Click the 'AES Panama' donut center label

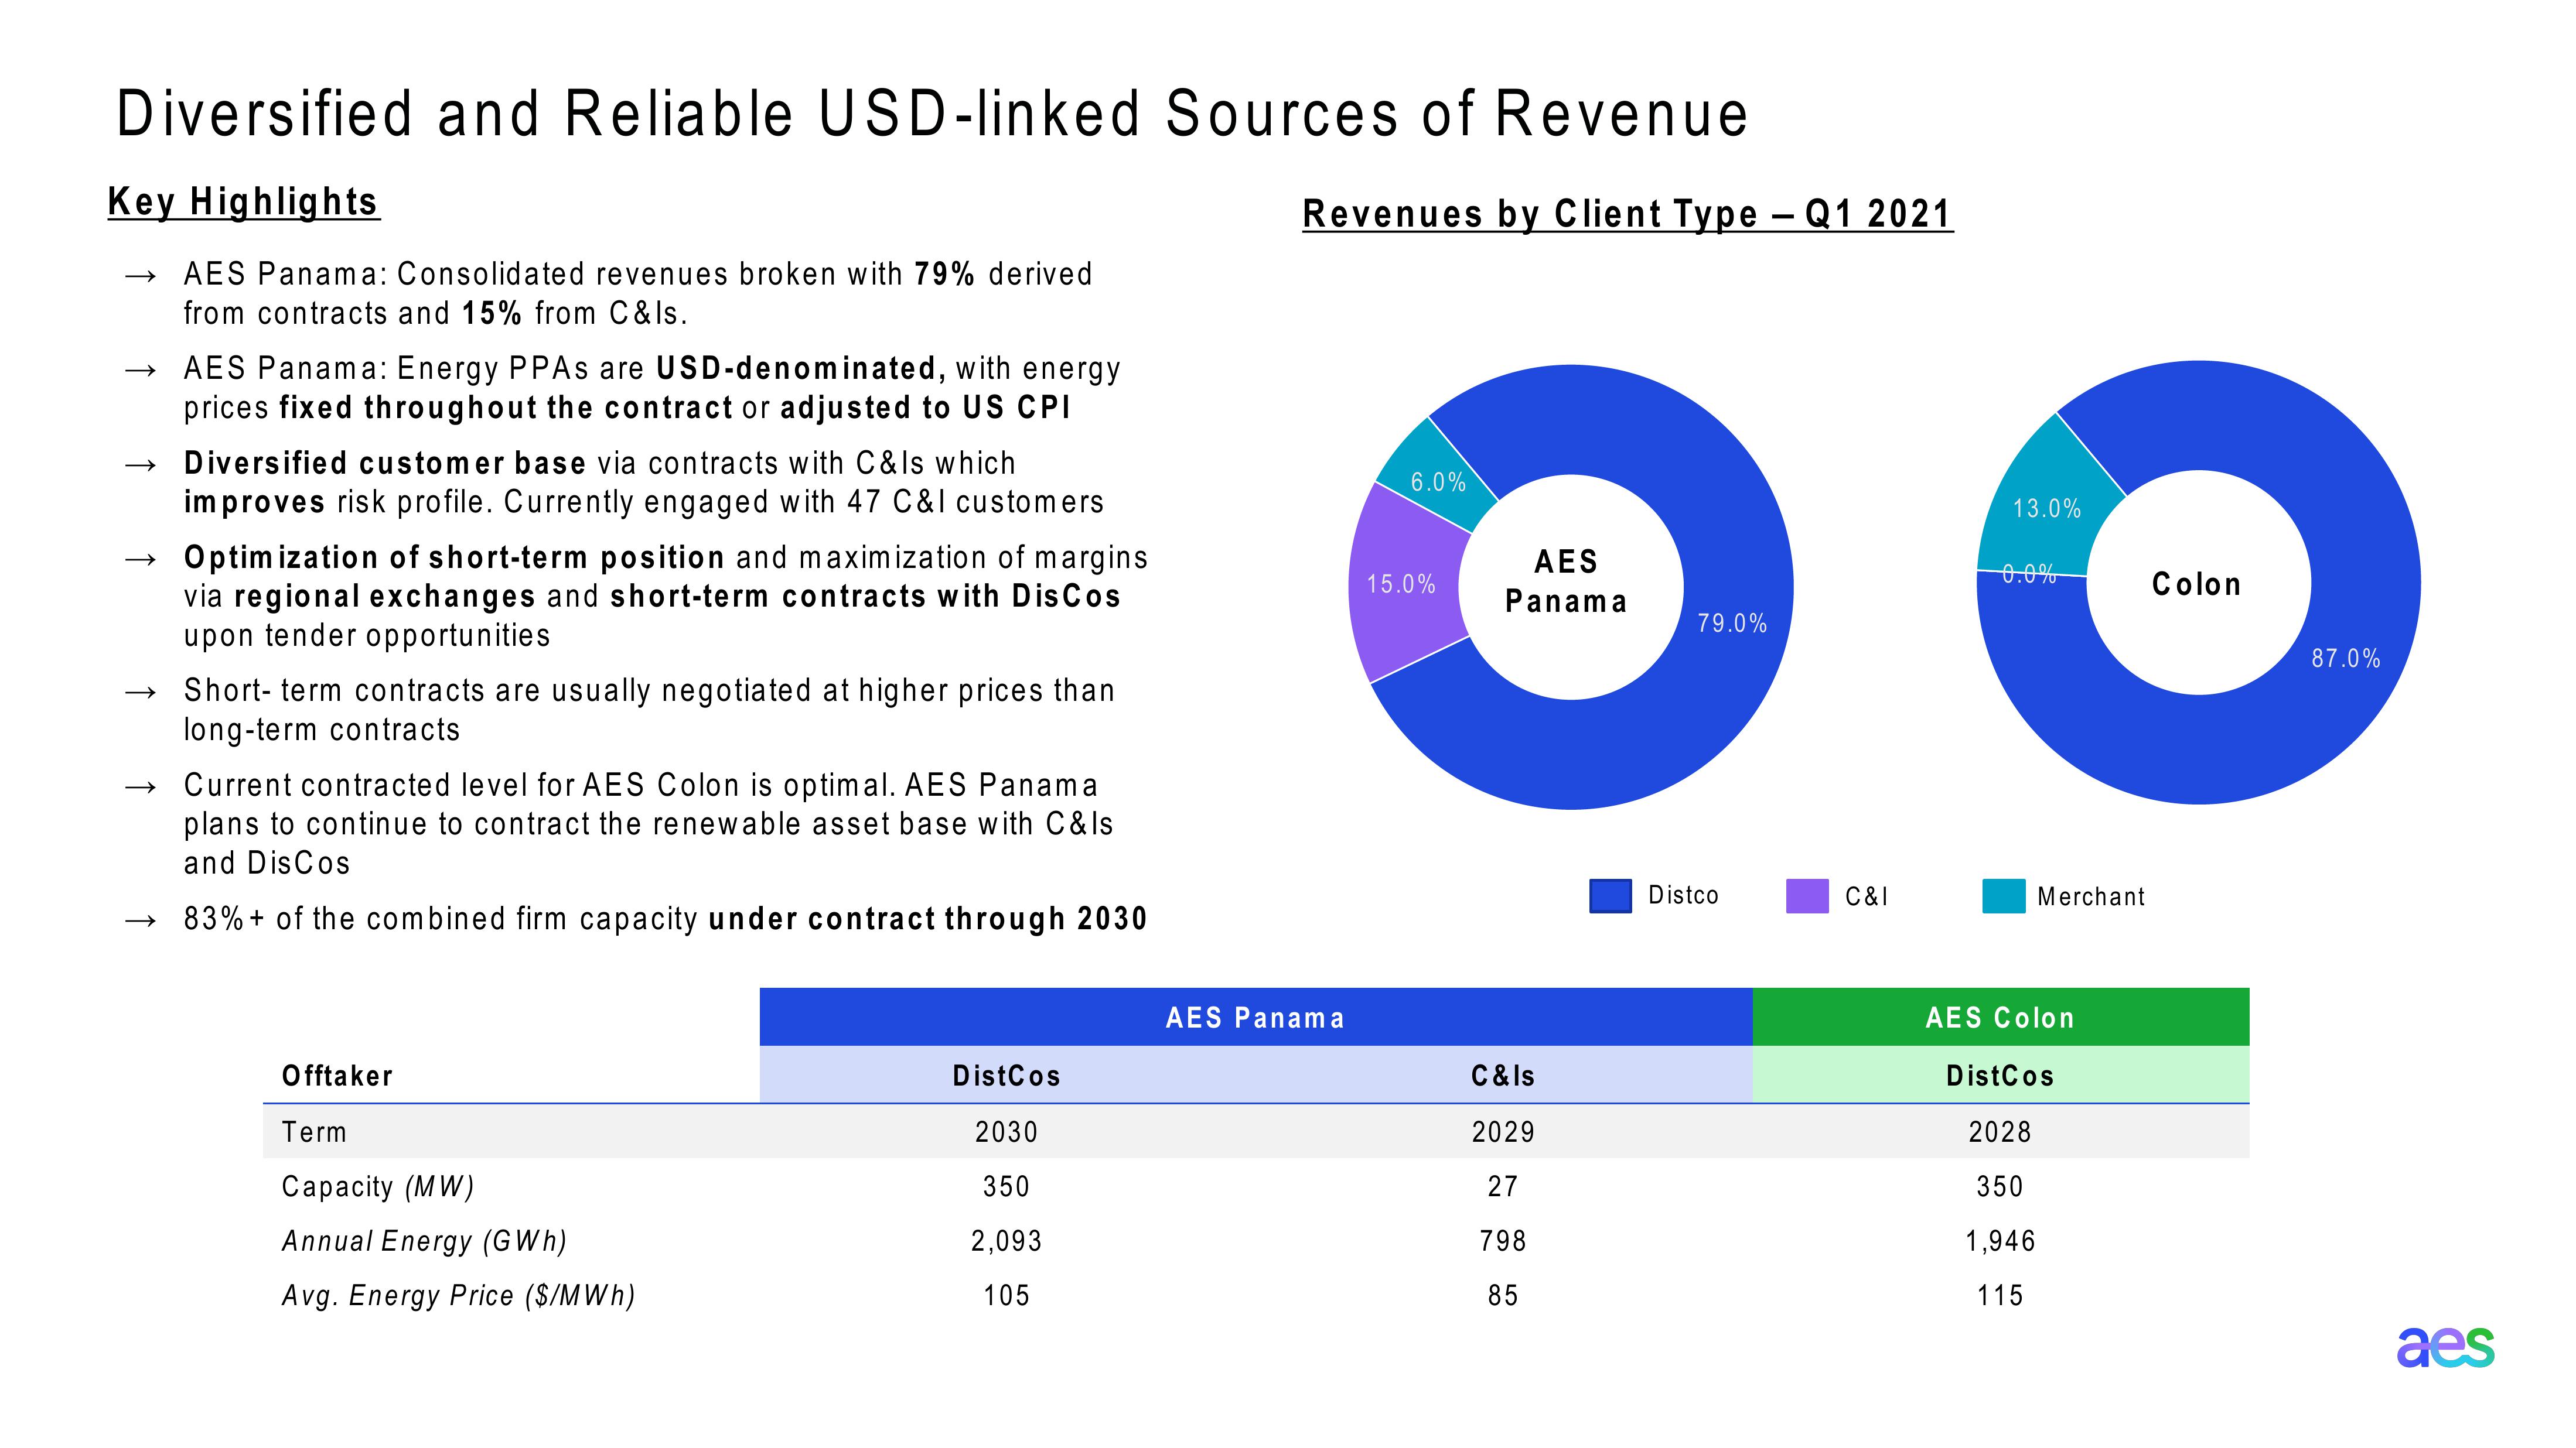tap(1566, 581)
